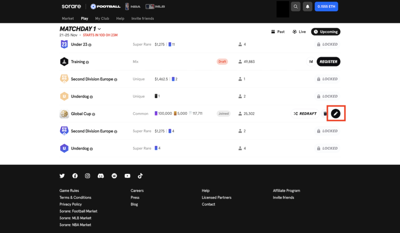The width and height of the screenshot is (400, 233).
Task: Show info icon next to Training
Action: click(87, 62)
